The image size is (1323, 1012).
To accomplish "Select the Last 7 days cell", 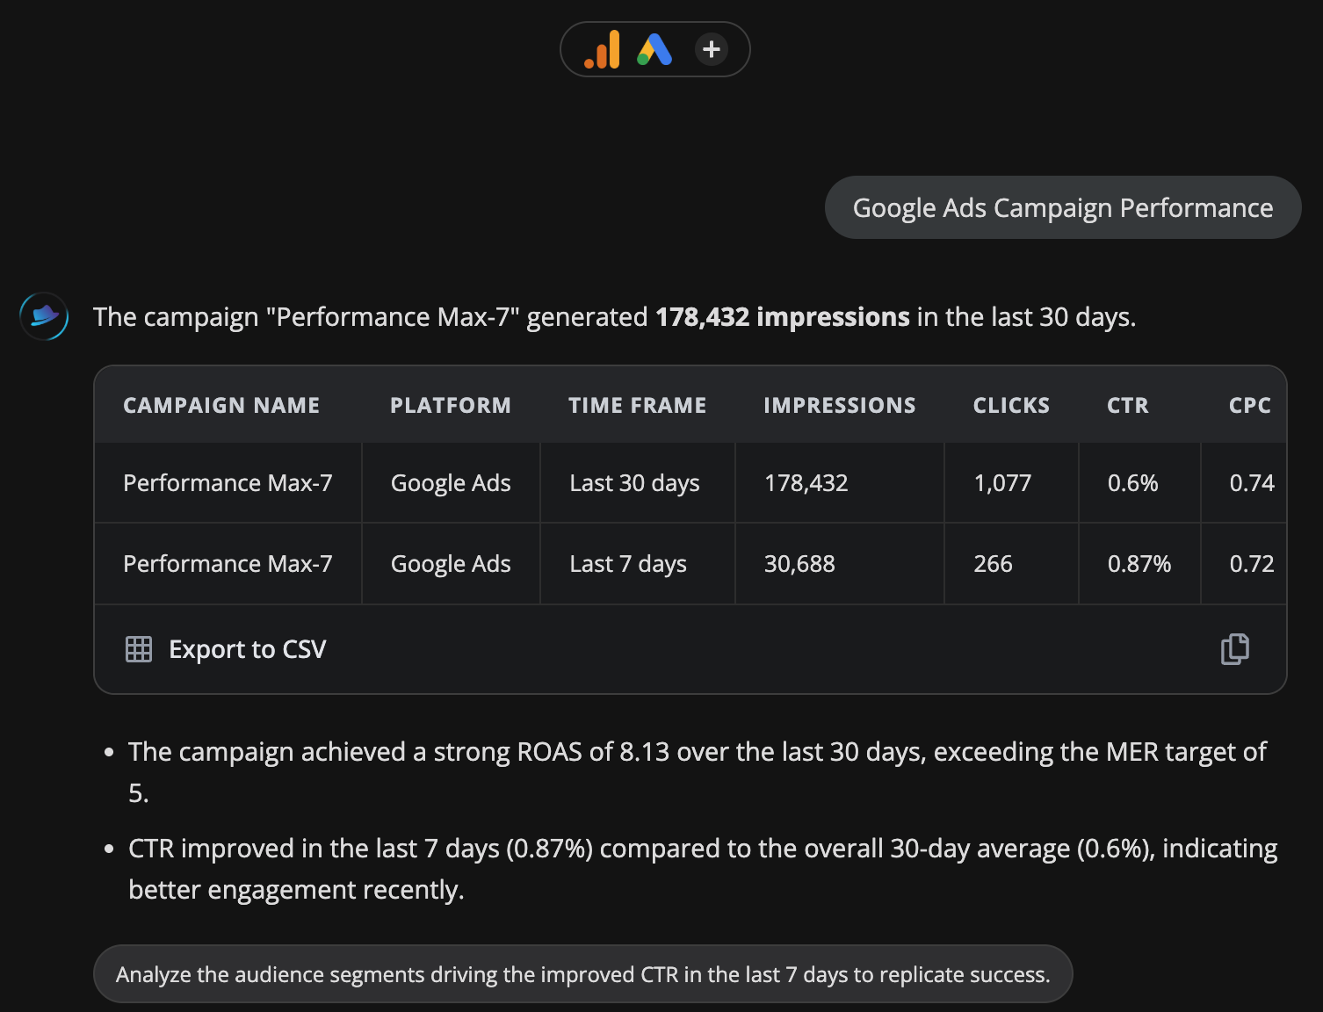I will click(628, 564).
